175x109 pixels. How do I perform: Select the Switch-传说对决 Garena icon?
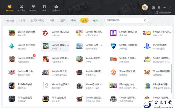(x=45, y=33)
